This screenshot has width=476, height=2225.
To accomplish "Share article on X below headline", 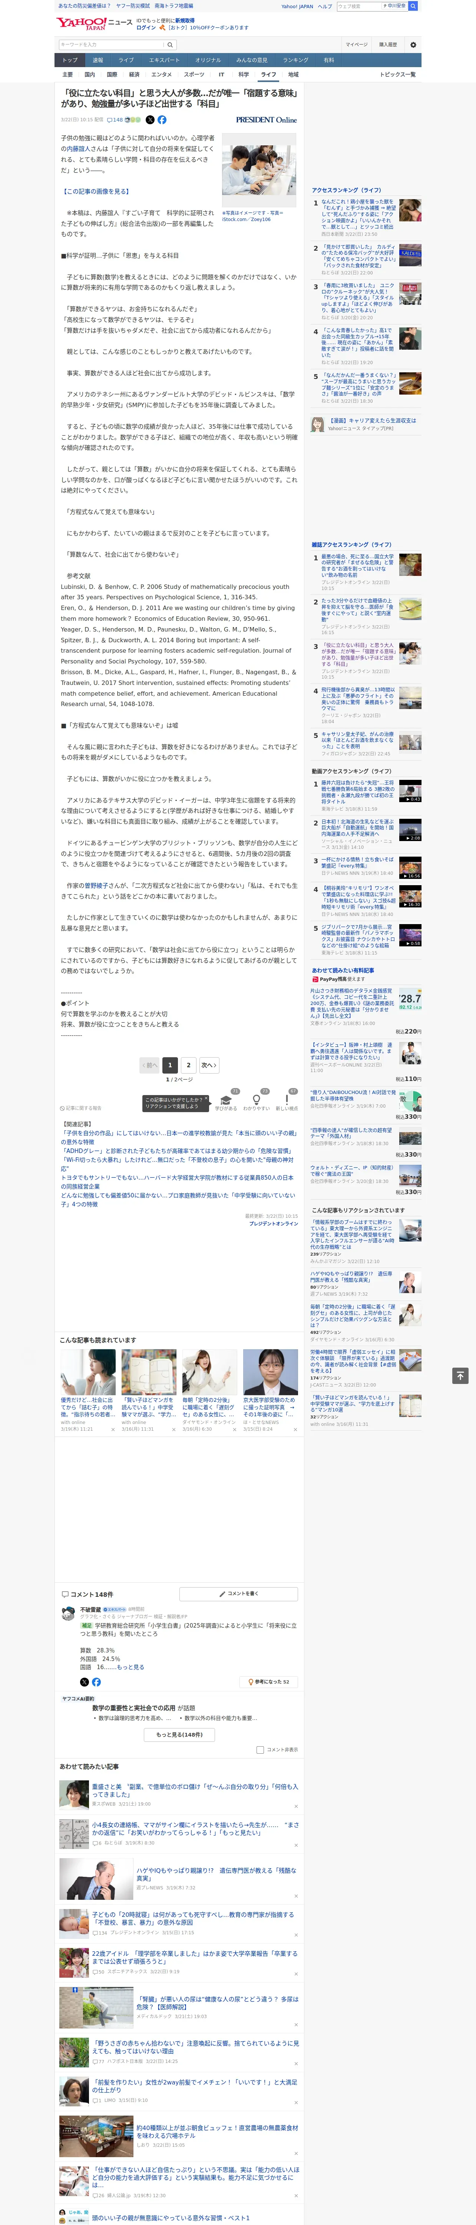I will click(x=150, y=120).
